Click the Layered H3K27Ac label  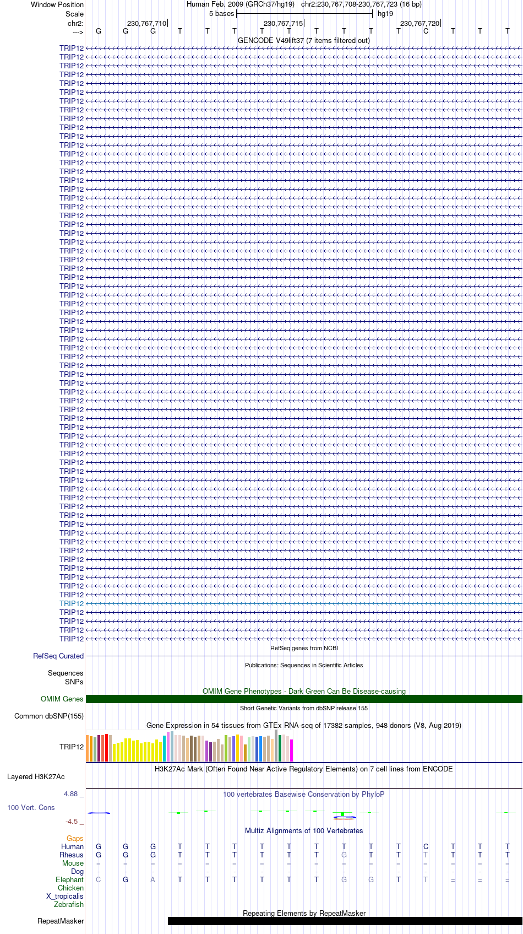pyautogui.click(x=36, y=777)
